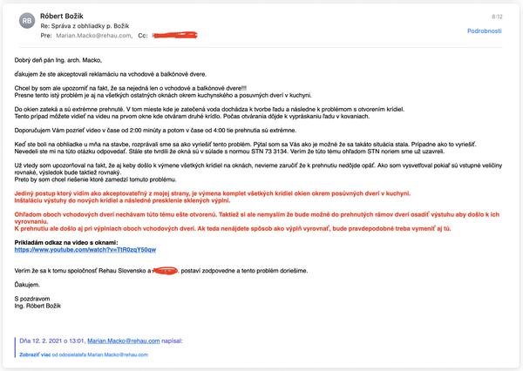523x371 pixels.
Task: Click the Ďakujem closing line
Action: pos(28,284)
